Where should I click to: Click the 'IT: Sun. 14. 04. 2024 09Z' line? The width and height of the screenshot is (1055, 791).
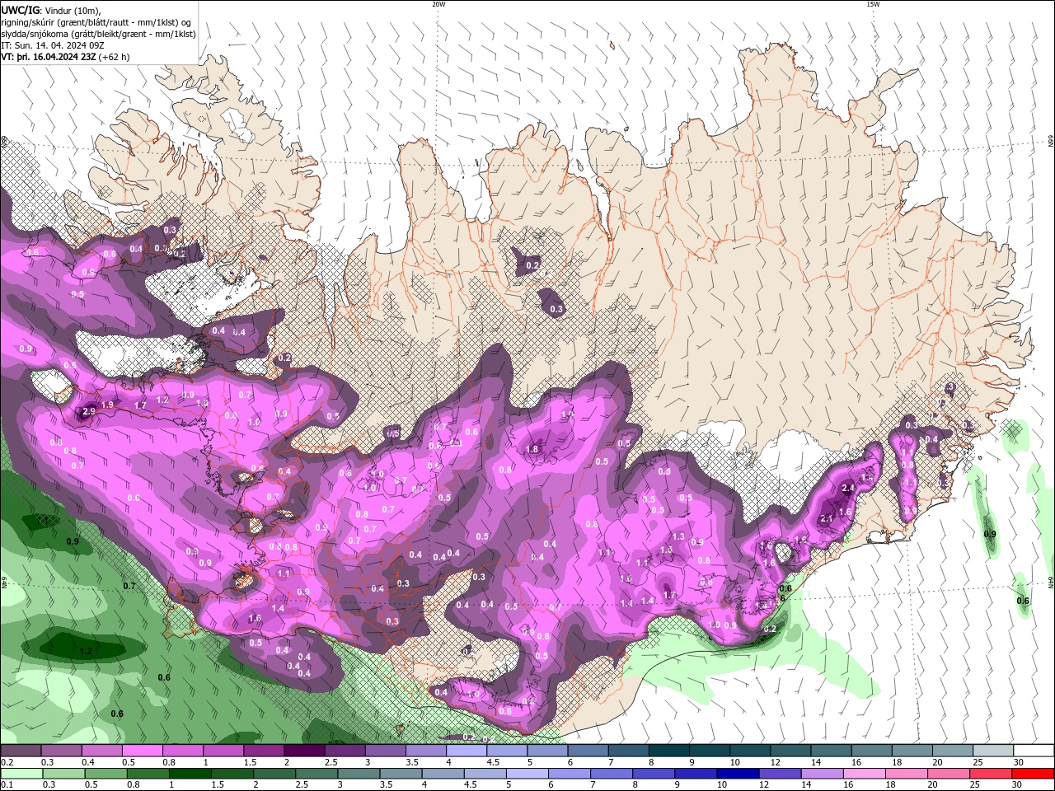(x=54, y=45)
